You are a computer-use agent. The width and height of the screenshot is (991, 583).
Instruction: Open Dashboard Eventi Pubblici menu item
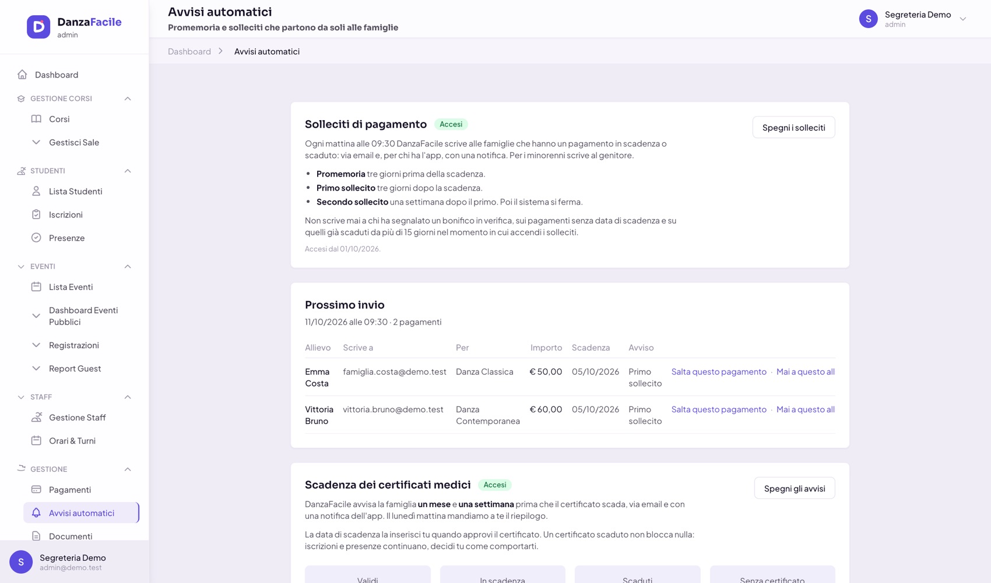tap(82, 316)
